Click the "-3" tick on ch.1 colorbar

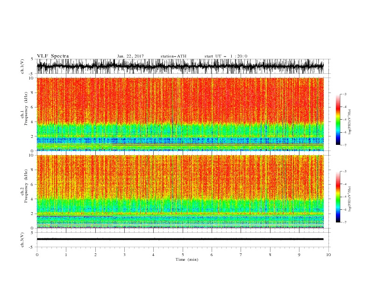(345, 94)
